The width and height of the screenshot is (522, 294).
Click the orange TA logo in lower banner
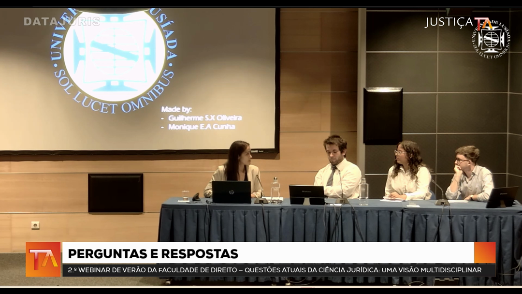(43, 259)
